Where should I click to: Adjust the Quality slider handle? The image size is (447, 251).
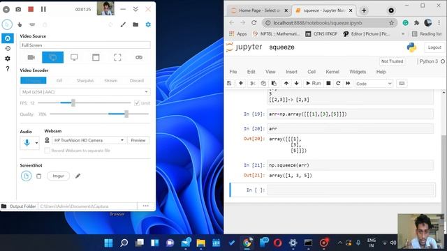point(126,114)
